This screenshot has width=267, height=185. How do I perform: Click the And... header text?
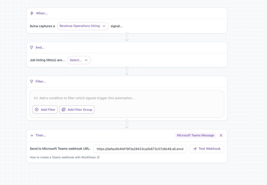(40, 47)
